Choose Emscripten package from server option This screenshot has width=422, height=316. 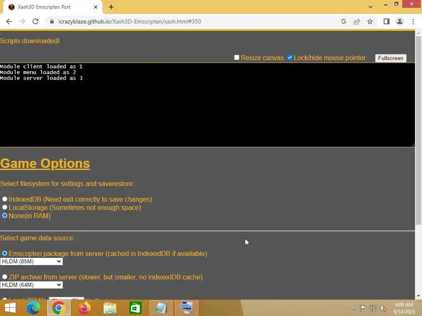pos(5,253)
